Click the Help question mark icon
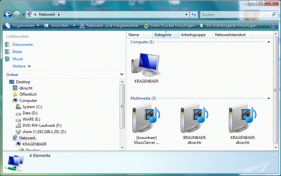The width and height of the screenshot is (281, 176). click(272, 26)
